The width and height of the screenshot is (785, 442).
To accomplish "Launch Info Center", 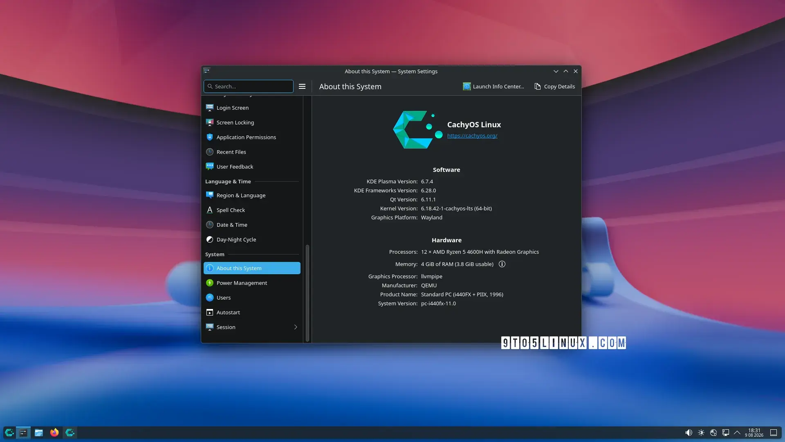I will coord(493,86).
